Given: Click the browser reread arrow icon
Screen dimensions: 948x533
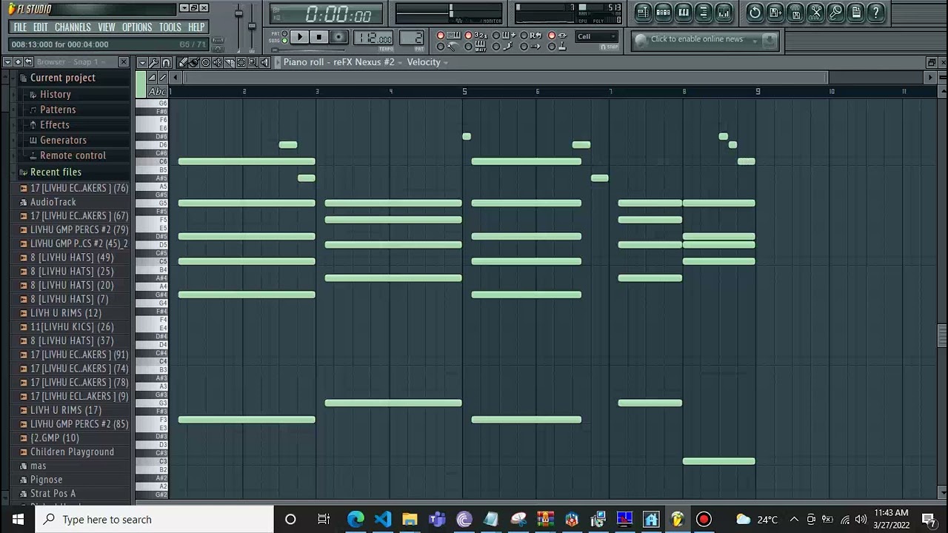Looking at the screenshot, I should (28, 62).
